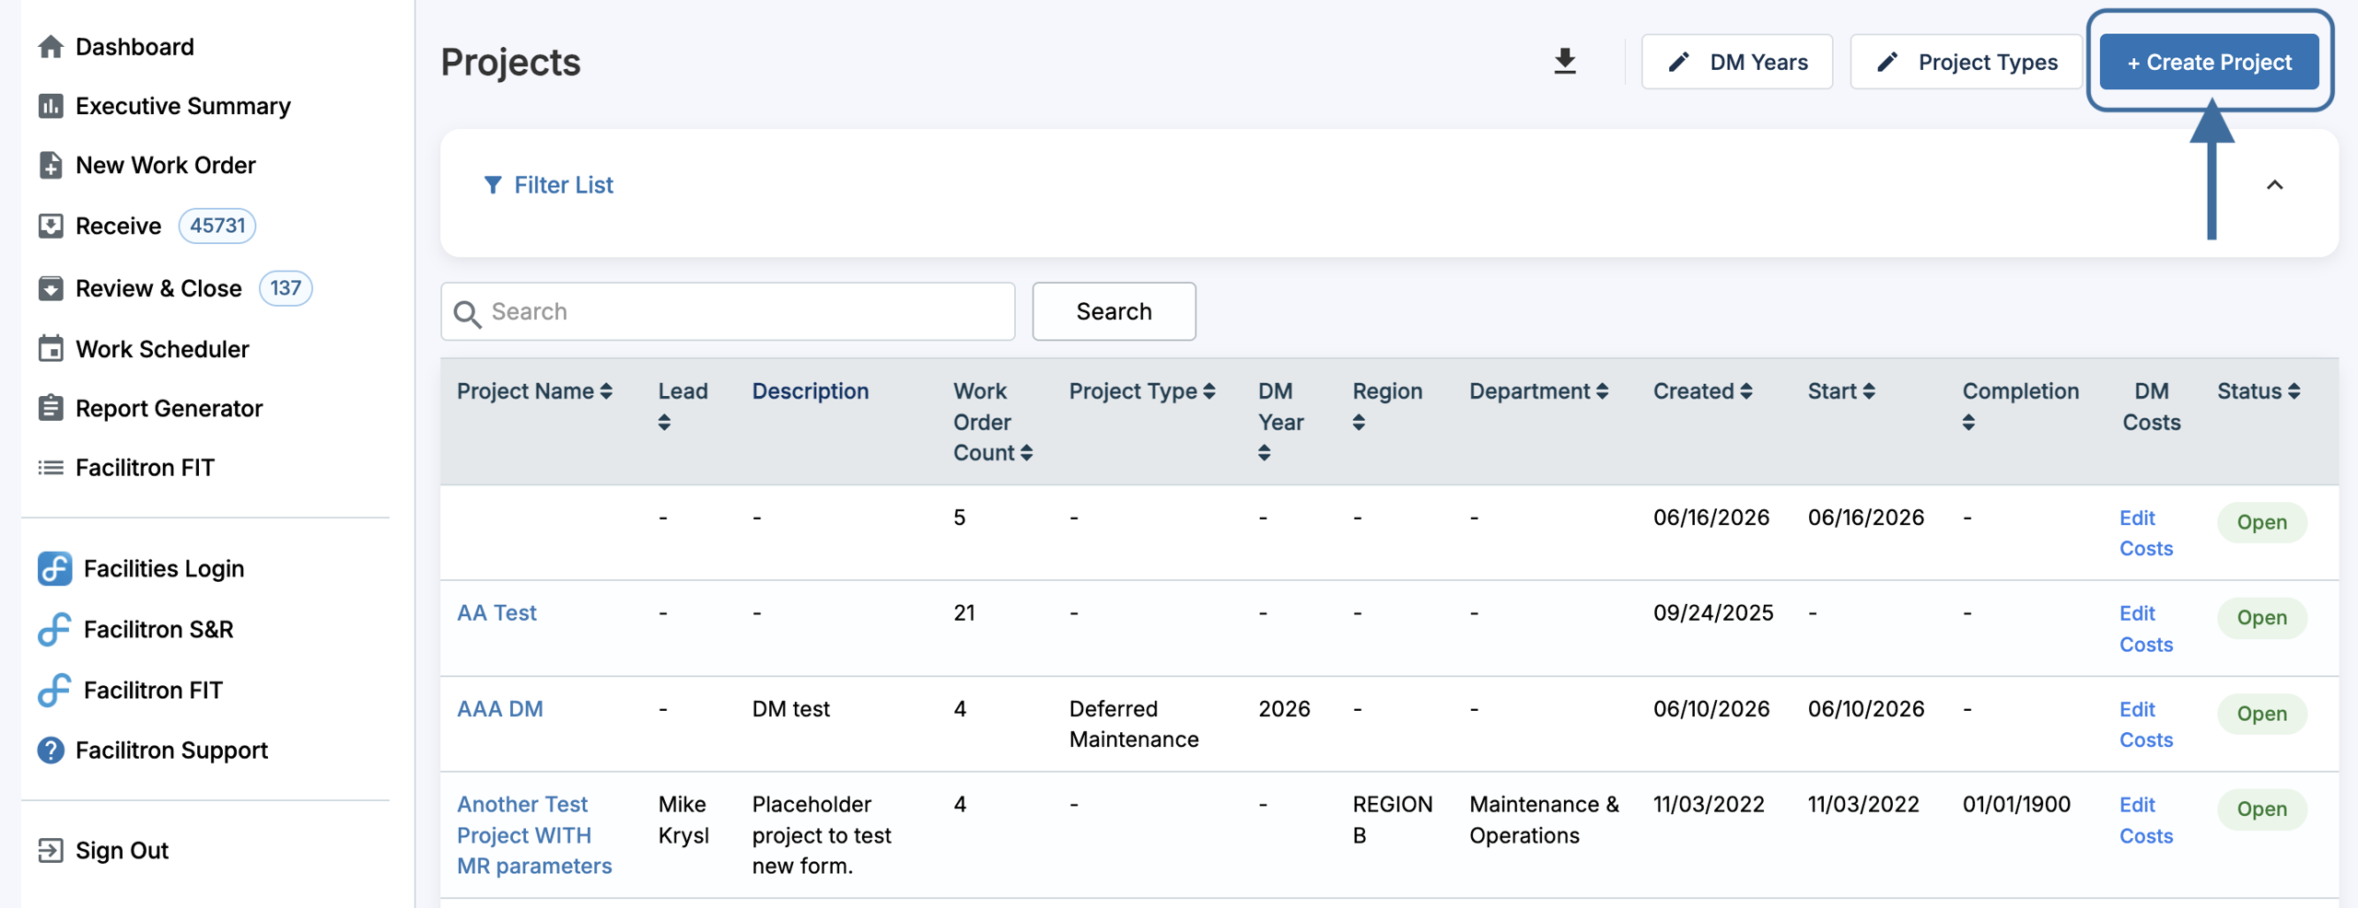Open Dashboard from the sidebar
This screenshot has height=908, width=2358.
(x=134, y=46)
